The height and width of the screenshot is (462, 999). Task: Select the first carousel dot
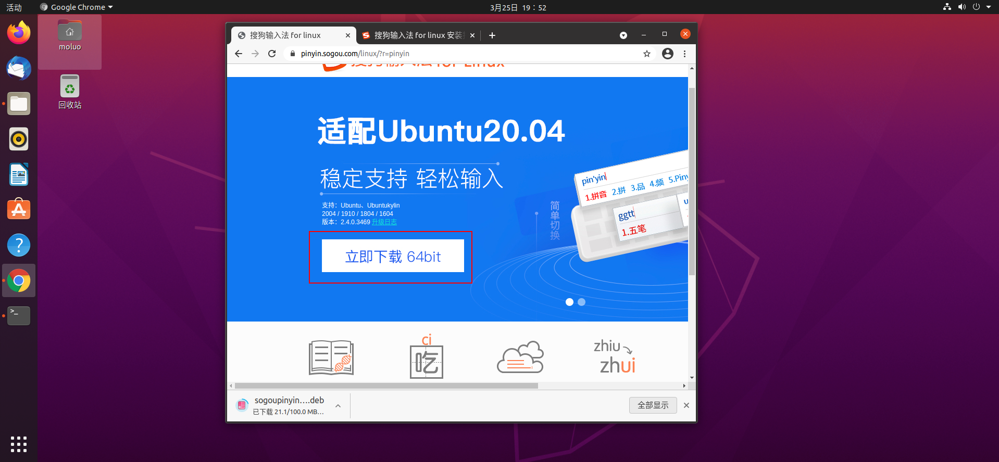pos(569,302)
